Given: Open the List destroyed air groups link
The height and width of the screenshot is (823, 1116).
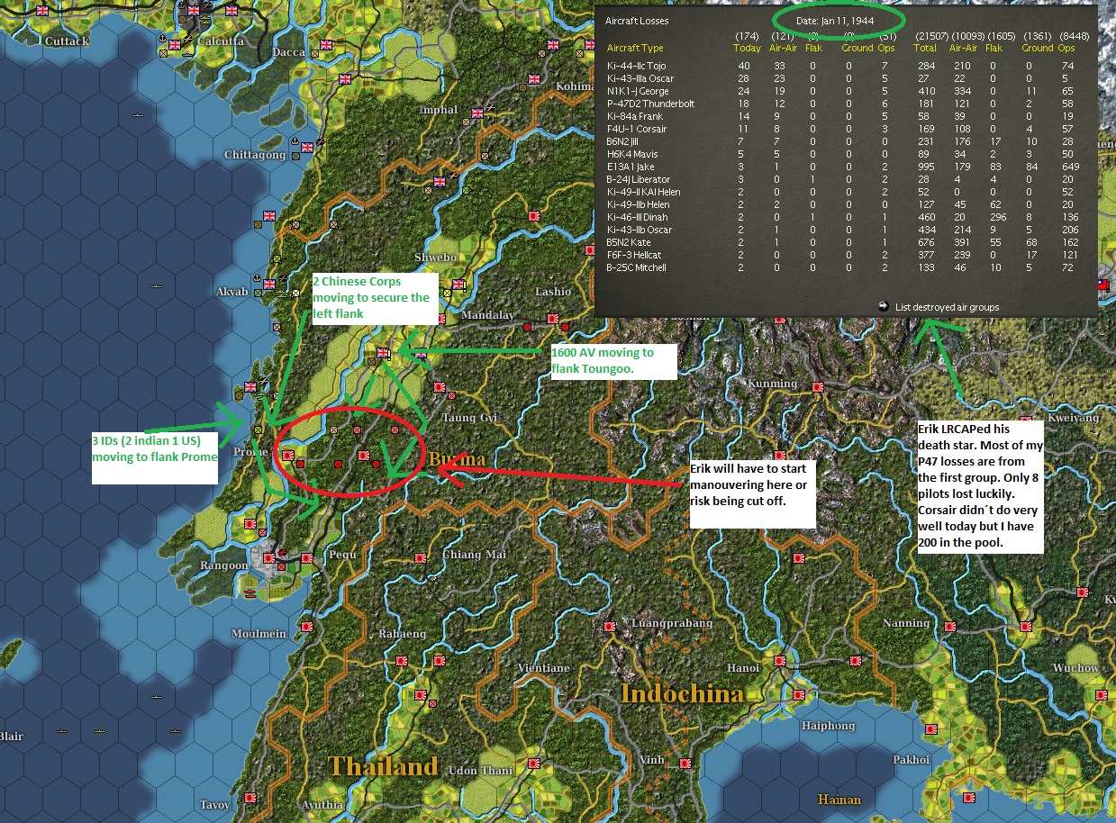Looking at the screenshot, I should [x=946, y=307].
